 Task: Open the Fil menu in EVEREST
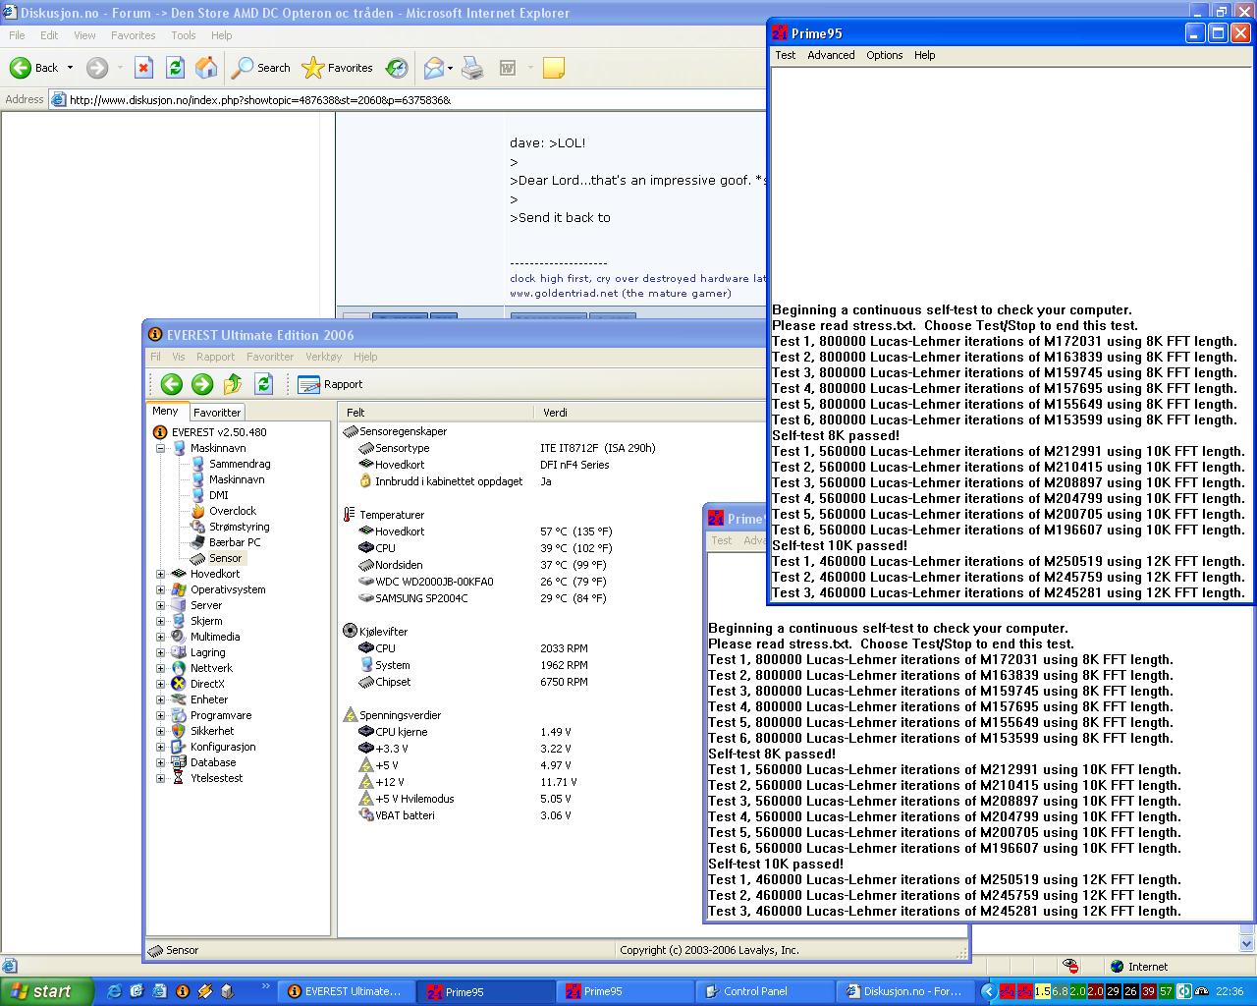[155, 357]
